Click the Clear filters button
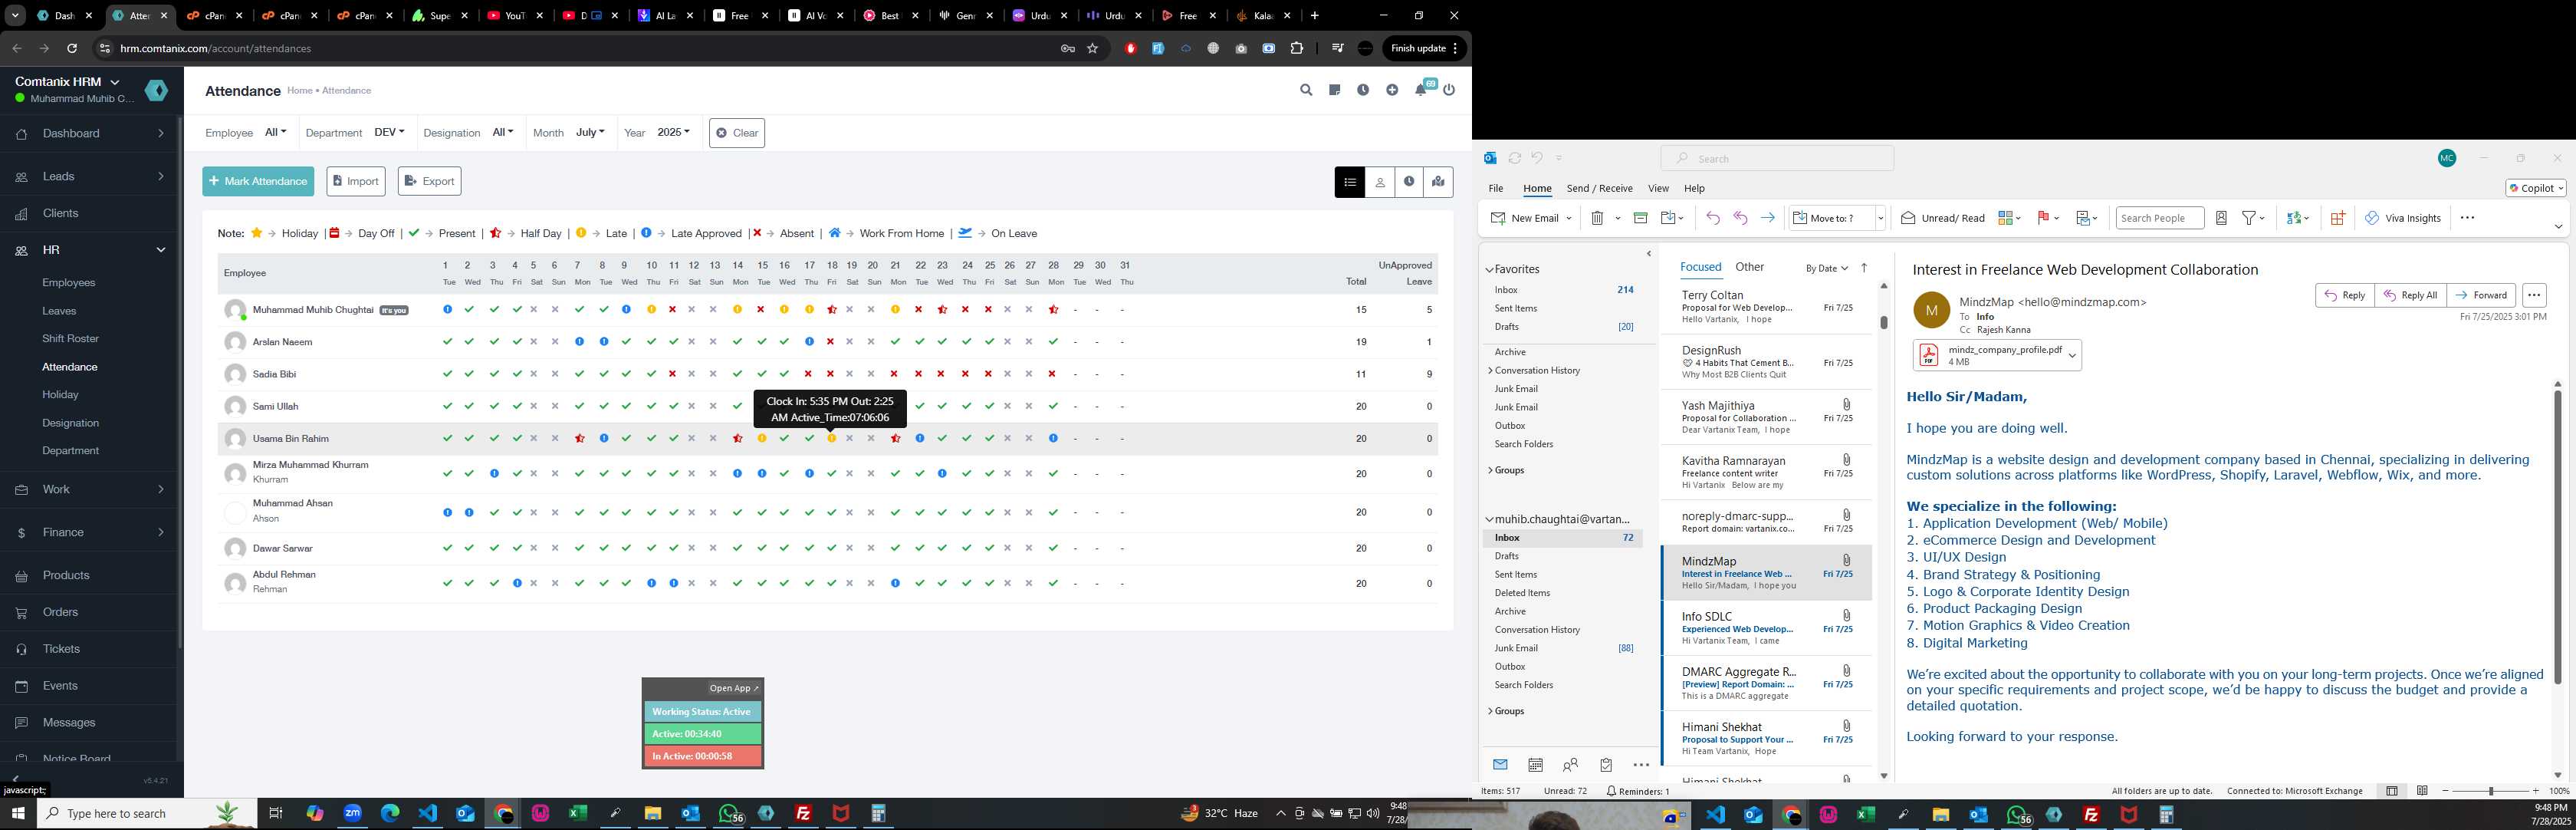The width and height of the screenshot is (2576, 830). (x=737, y=133)
